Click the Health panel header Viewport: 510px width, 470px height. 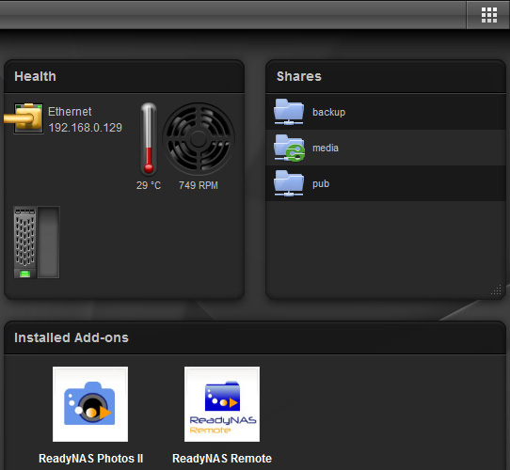(x=124, y=77)
